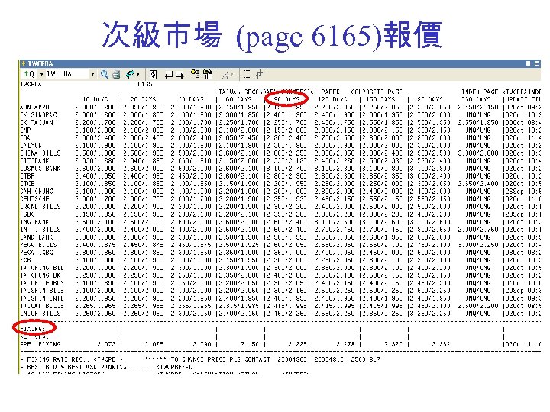Screen dimensions: 550x412
Task: Click the 150 DAYS column header
Action: pyautogui.click(x=380, y=99)
